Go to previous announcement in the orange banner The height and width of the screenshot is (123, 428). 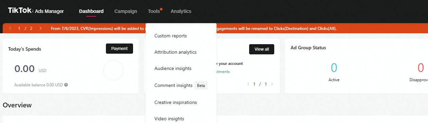[10, 28]
